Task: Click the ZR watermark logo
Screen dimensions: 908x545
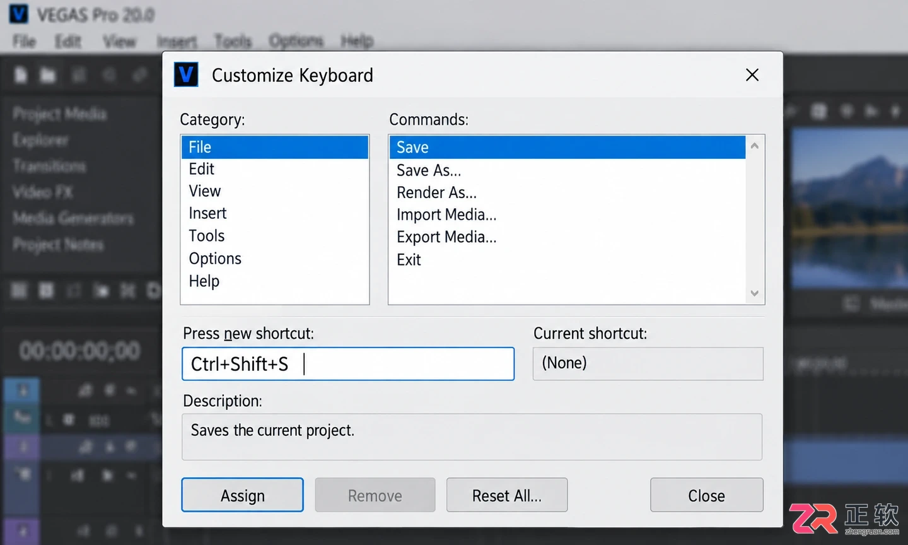Action: point(813,519)
